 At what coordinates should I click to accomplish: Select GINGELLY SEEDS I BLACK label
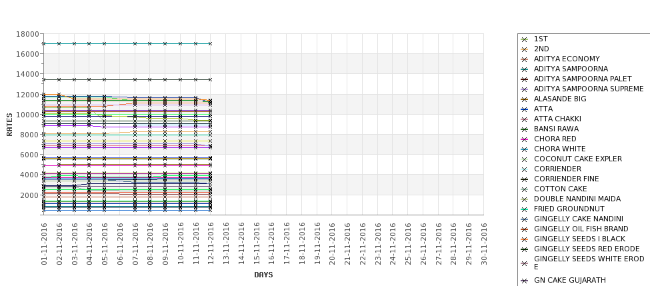click(x=579, y=239)
